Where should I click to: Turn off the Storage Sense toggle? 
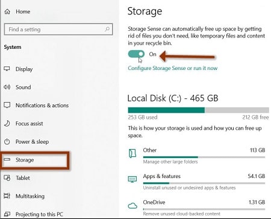136,54
